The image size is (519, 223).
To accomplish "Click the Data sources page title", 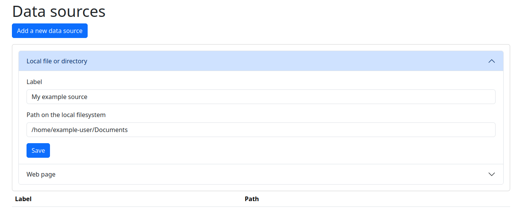I will 58,12.
